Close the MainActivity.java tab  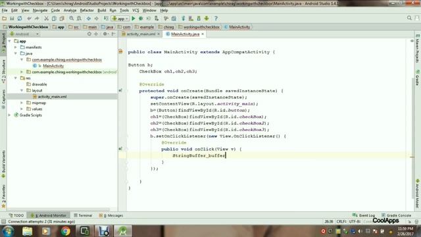tap(203, 34)
